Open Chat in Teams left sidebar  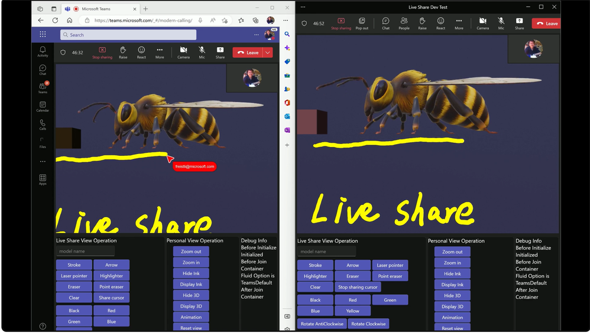click(x=43, y=70)
